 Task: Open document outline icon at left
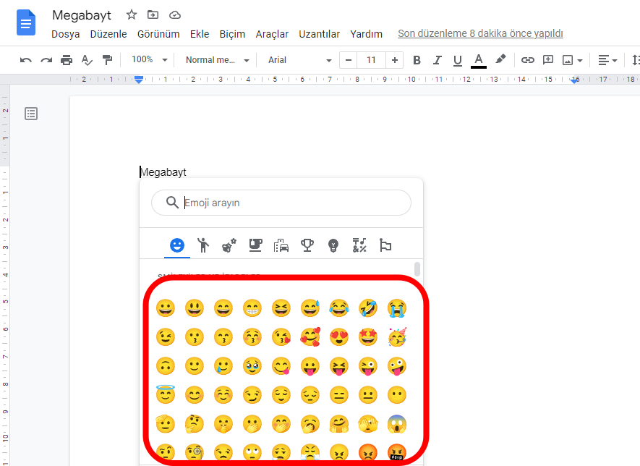pyautogui.click(x=31, y=114)
